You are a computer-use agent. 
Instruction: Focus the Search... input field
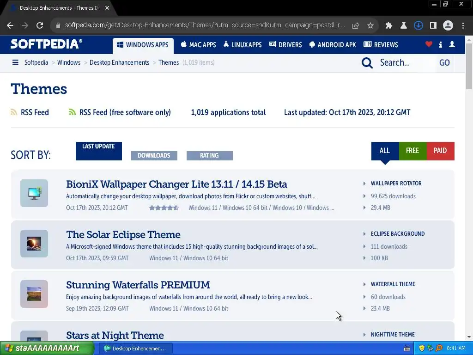406,63
